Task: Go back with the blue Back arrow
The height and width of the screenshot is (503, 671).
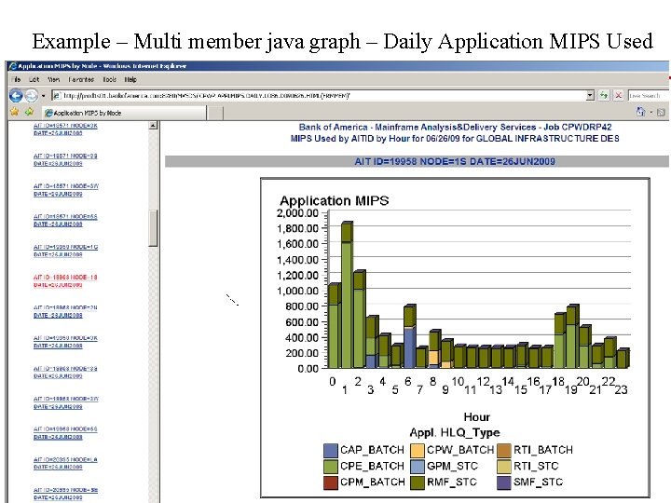Action: (16, 95)
